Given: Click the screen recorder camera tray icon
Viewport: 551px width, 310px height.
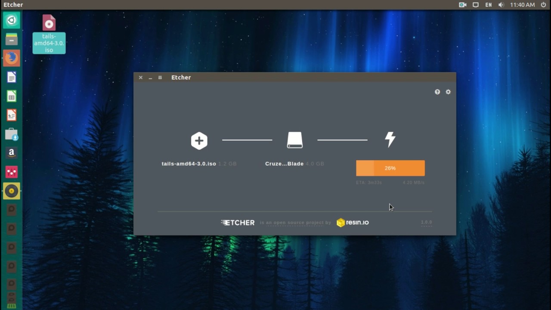Looking at the screenshot, I should point(463,5).
